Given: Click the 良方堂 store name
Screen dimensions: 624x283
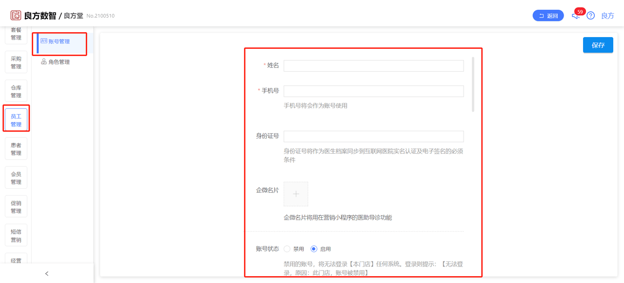Looking at the screenshot, I should tap(74, 16).
